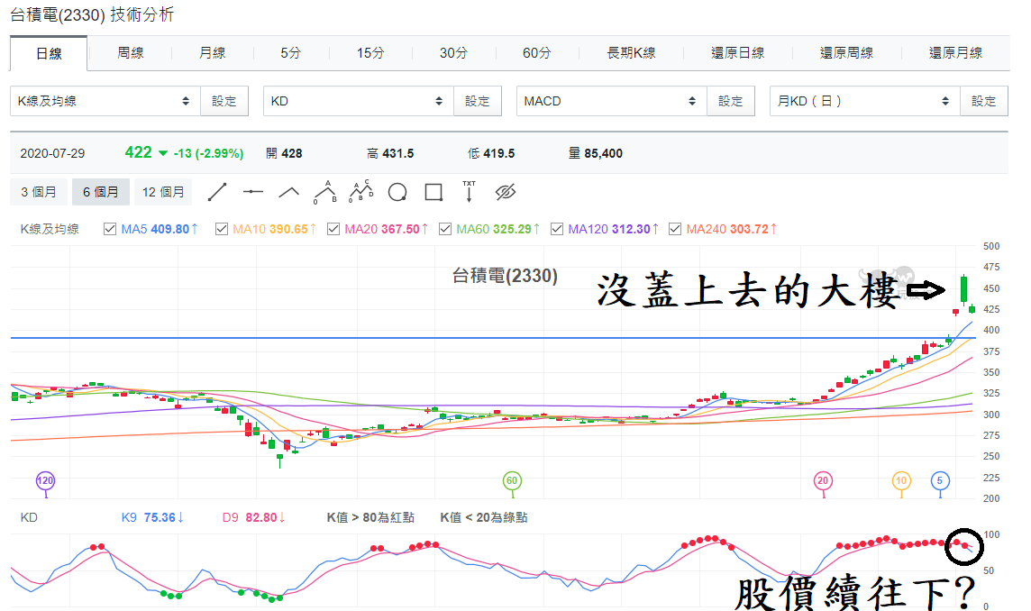This screenshot has height=611, width=1031.
Task: Uncheck the MA60 checkbox
Action: pos(445,229)
